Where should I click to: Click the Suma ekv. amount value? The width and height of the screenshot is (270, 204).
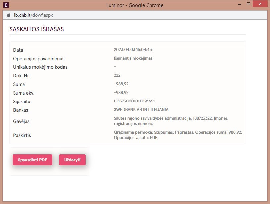121,93
